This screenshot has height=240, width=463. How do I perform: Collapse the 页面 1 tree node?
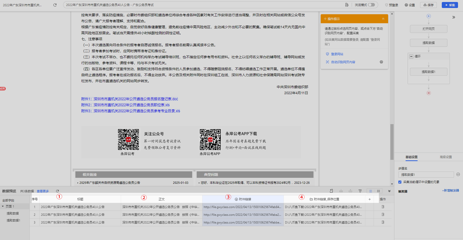click(x=3, y=206)
